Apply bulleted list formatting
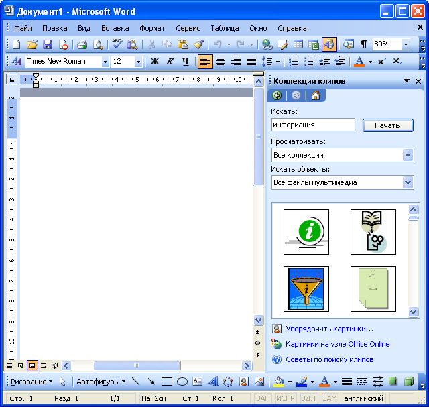 coord(309,61)
